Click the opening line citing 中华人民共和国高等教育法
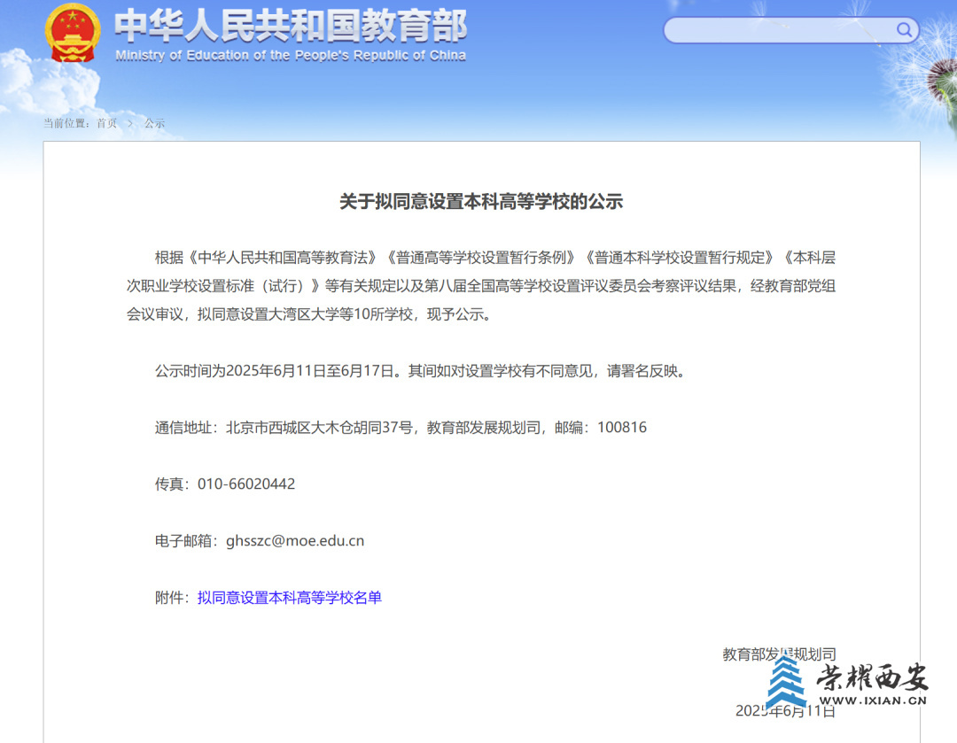This screenshot has height=743, width=957. click(495, 258)
